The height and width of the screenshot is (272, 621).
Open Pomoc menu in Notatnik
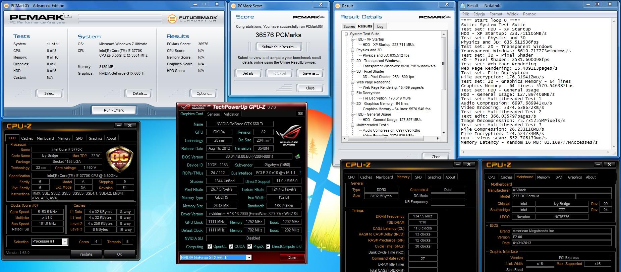coord(529,14)
